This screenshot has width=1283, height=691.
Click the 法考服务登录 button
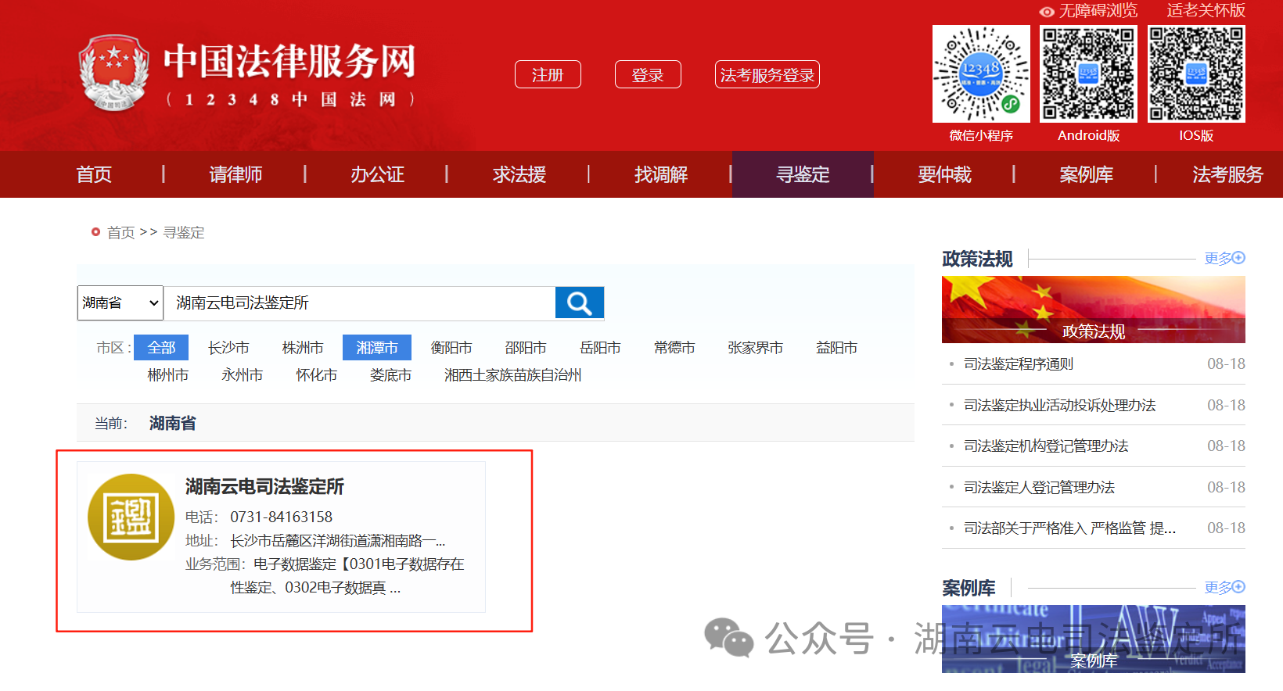tap(767, 74)
